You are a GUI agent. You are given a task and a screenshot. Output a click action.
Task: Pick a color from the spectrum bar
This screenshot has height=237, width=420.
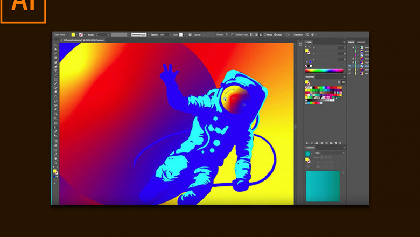pos(324,71)
